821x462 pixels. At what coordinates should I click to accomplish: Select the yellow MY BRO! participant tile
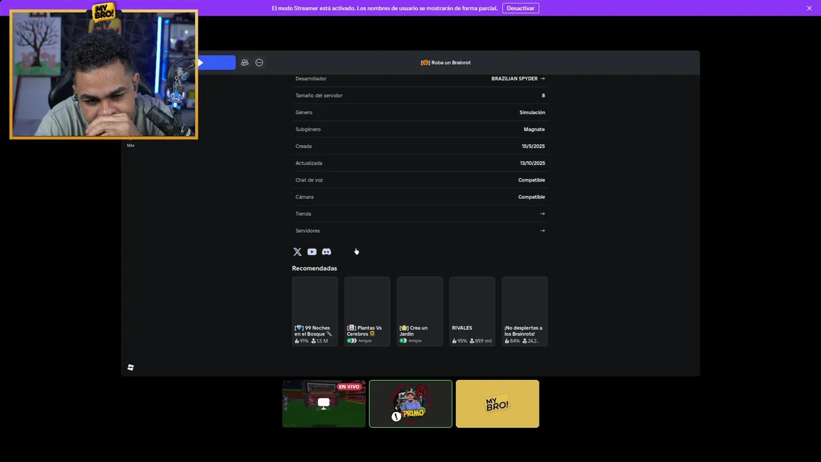point(497,404)
